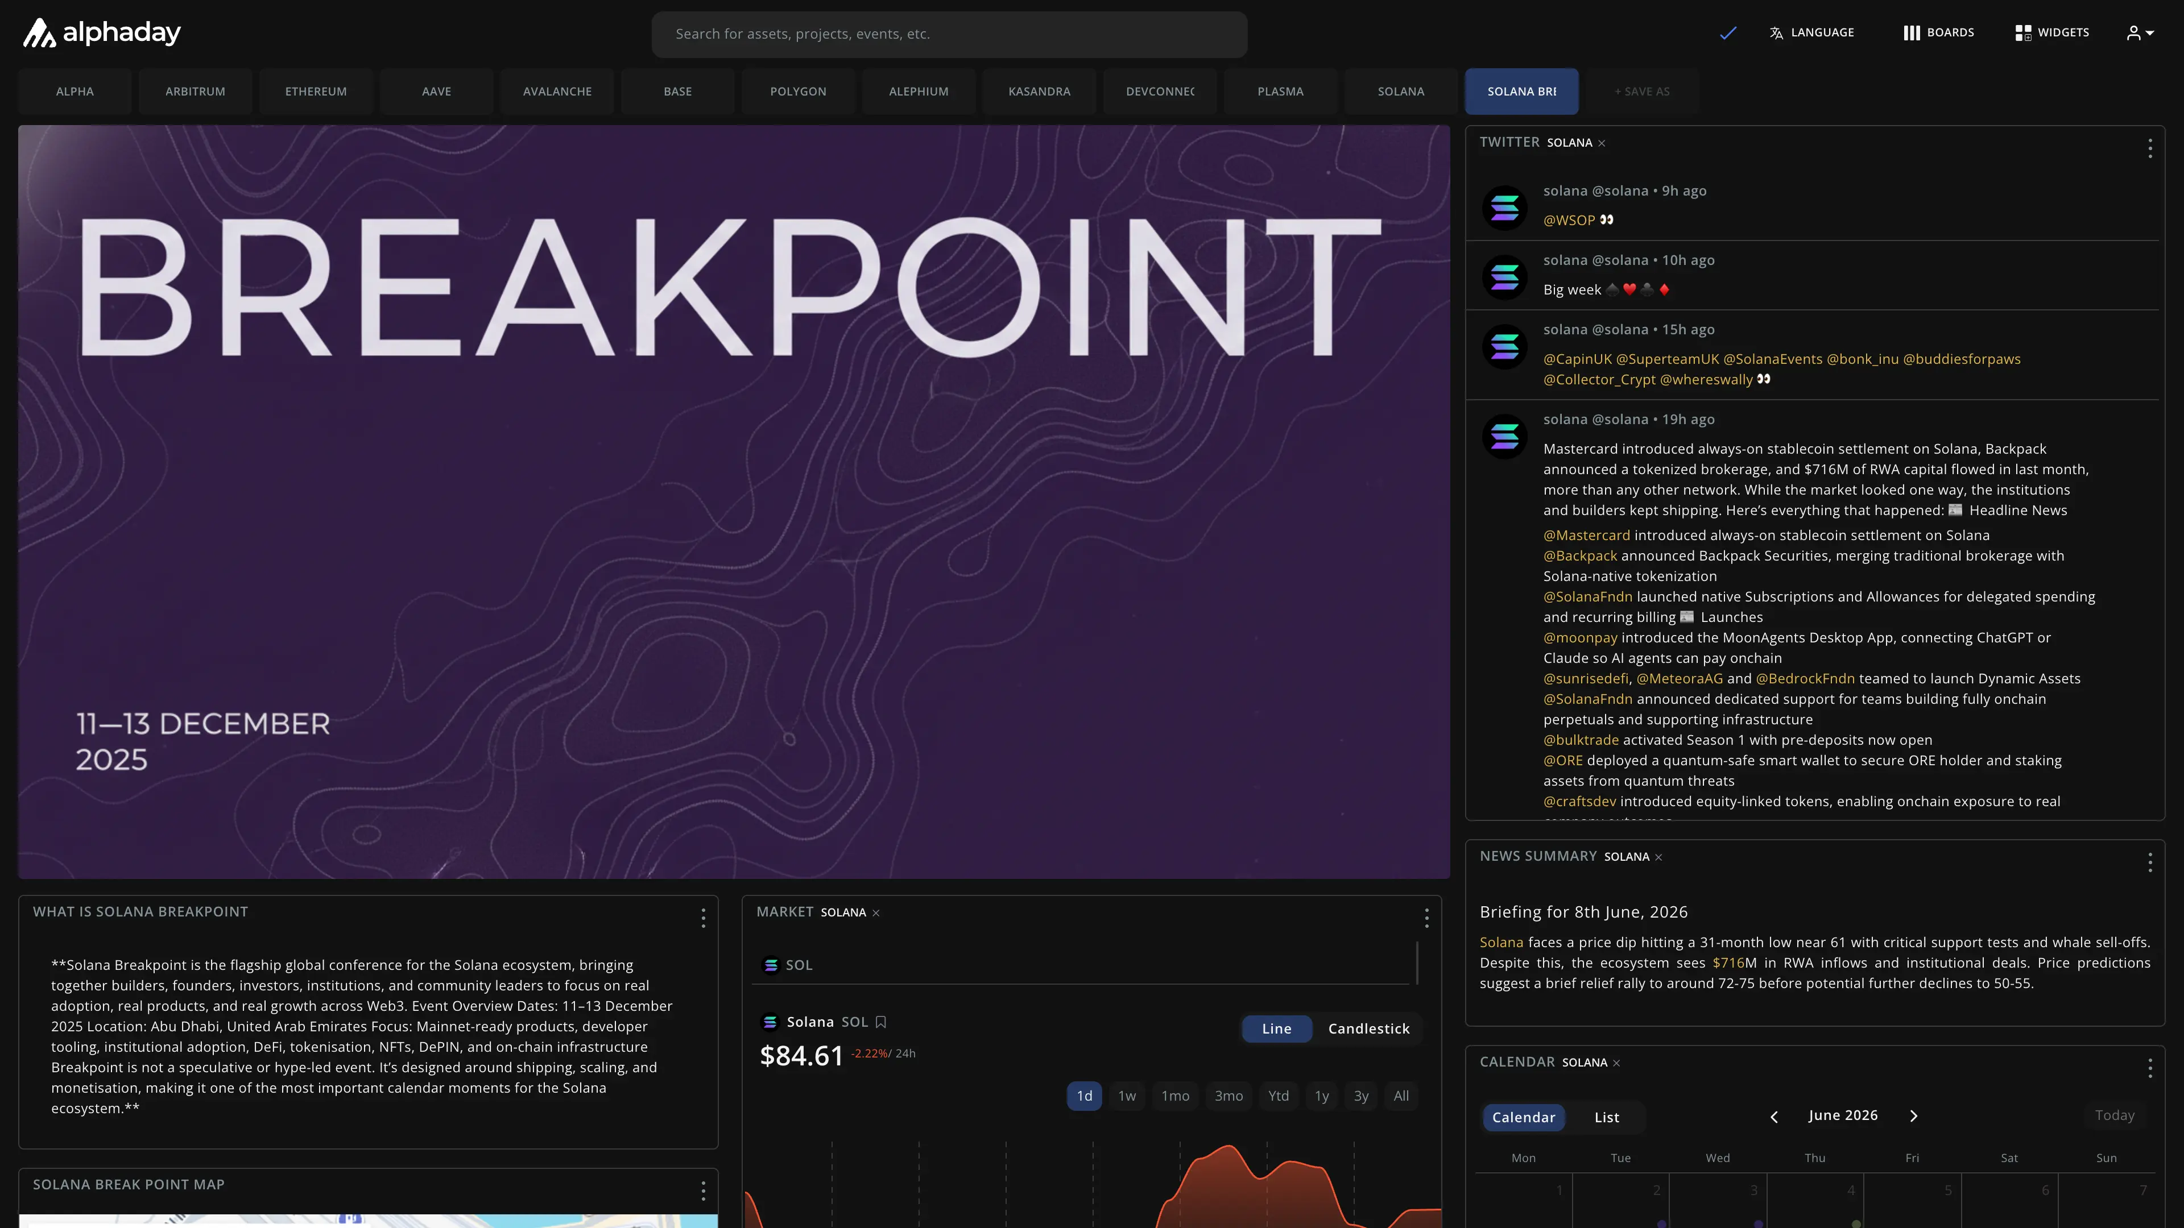Open options menu for Solana Break Point Map
This screenshot has height=1228, width=2184.
point(703,1190)
